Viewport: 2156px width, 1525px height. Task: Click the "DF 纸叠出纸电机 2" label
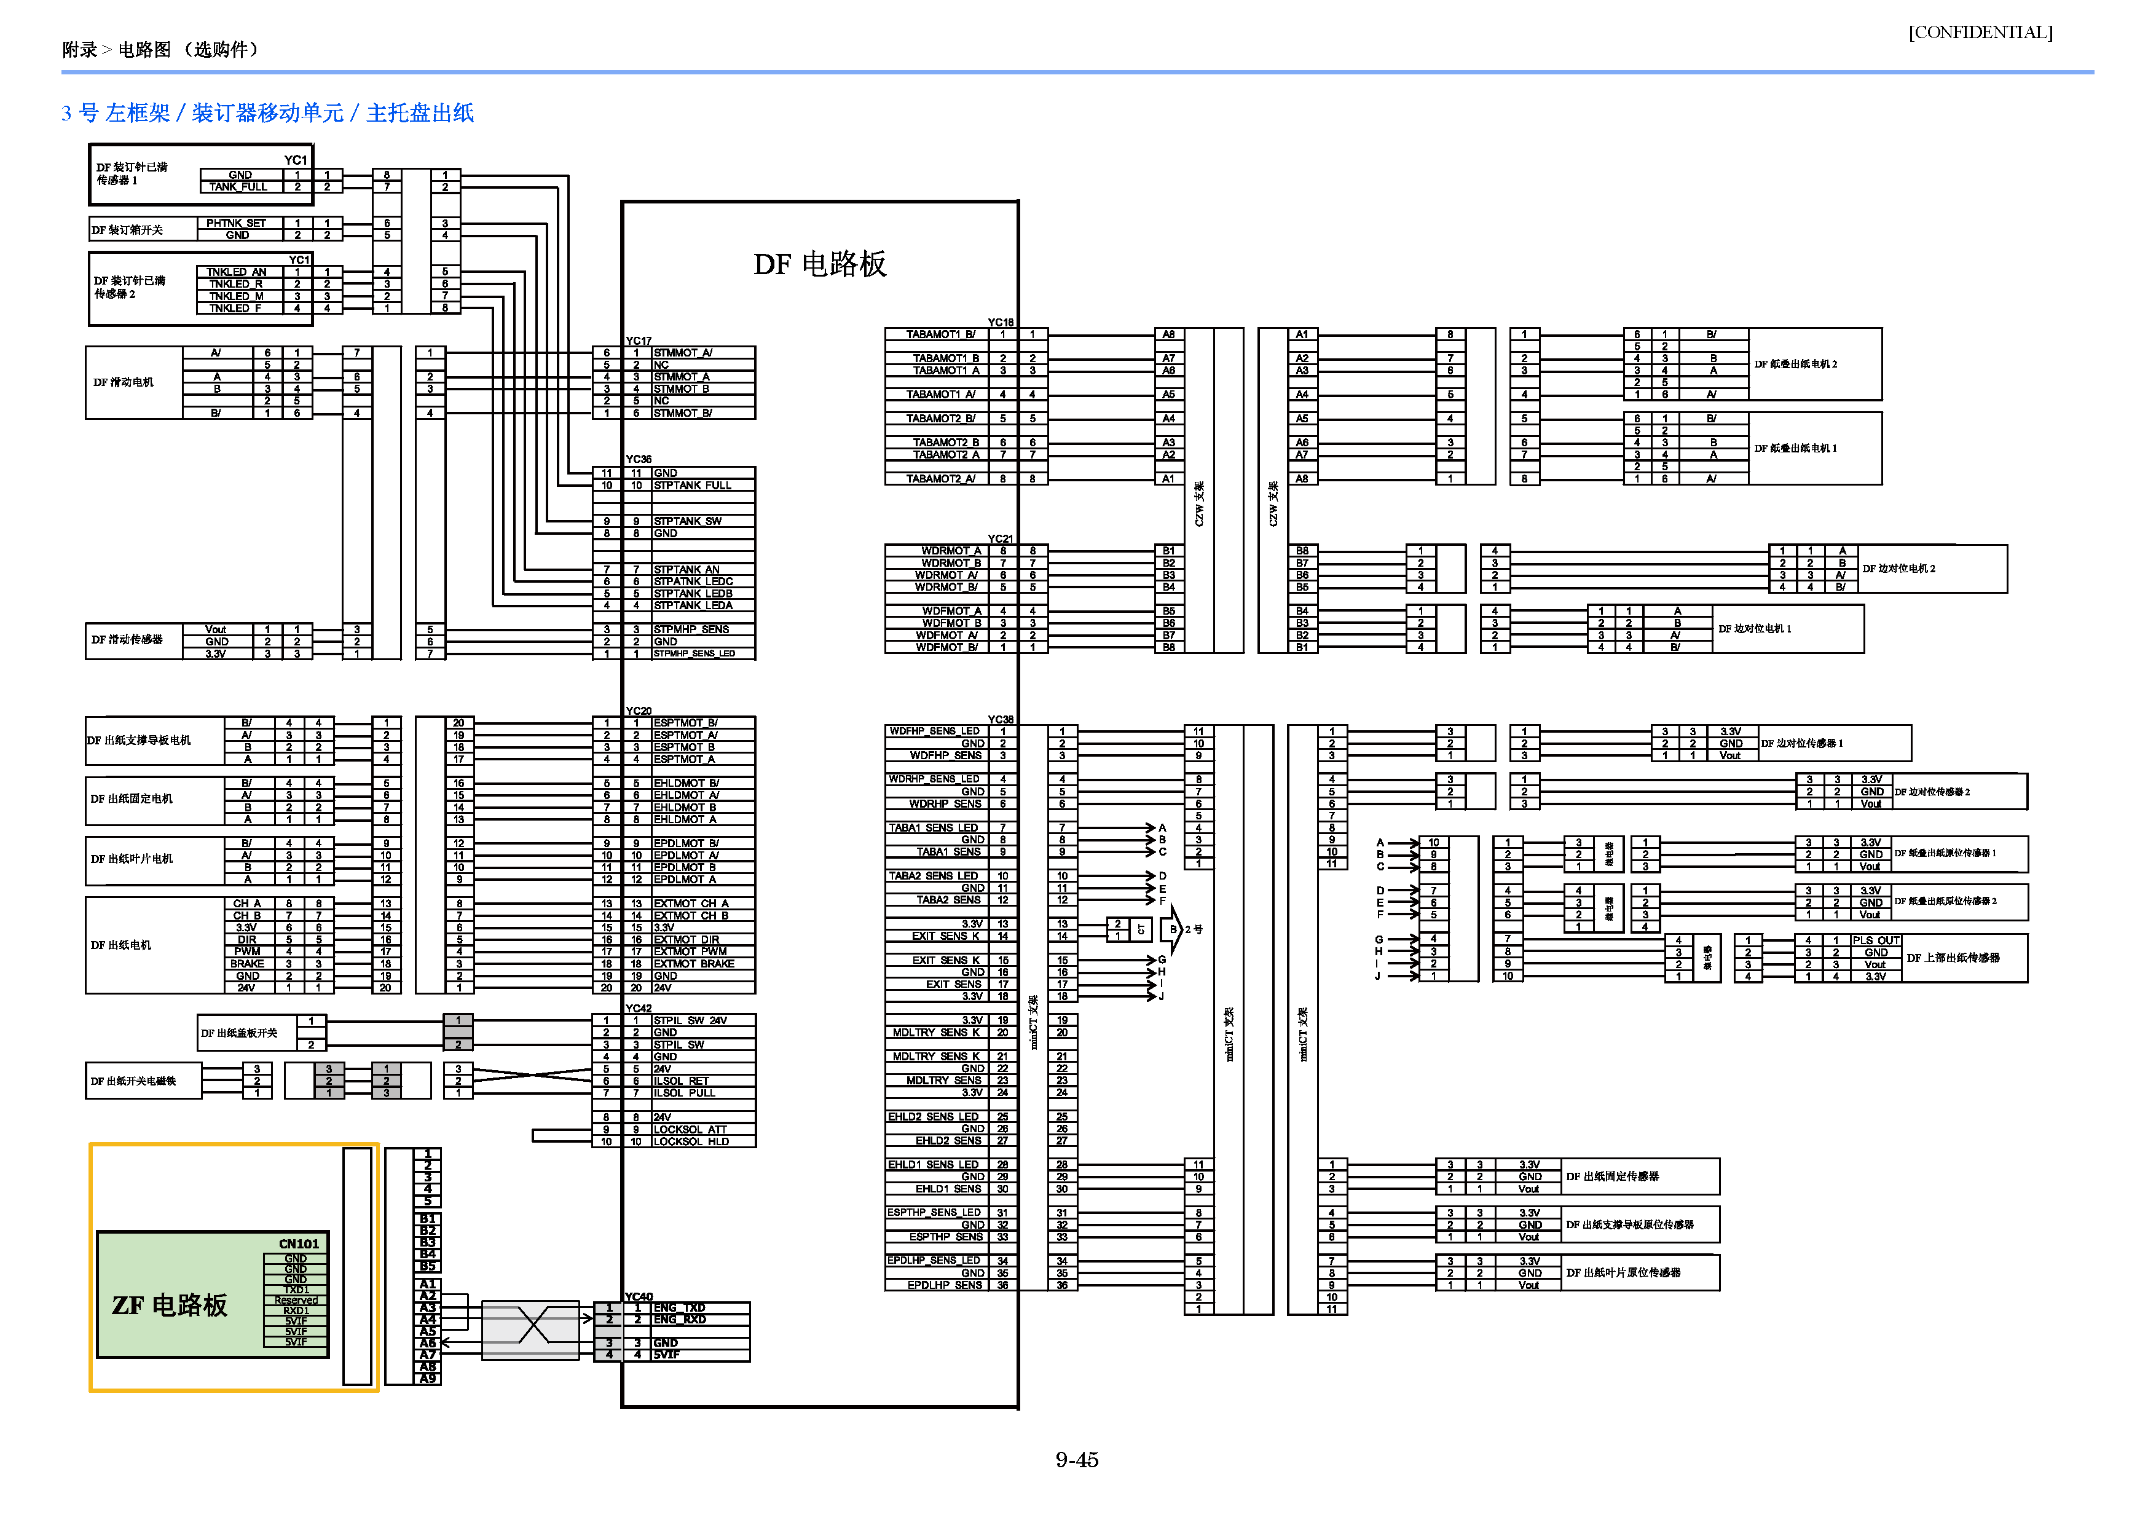coord(1796,363)
